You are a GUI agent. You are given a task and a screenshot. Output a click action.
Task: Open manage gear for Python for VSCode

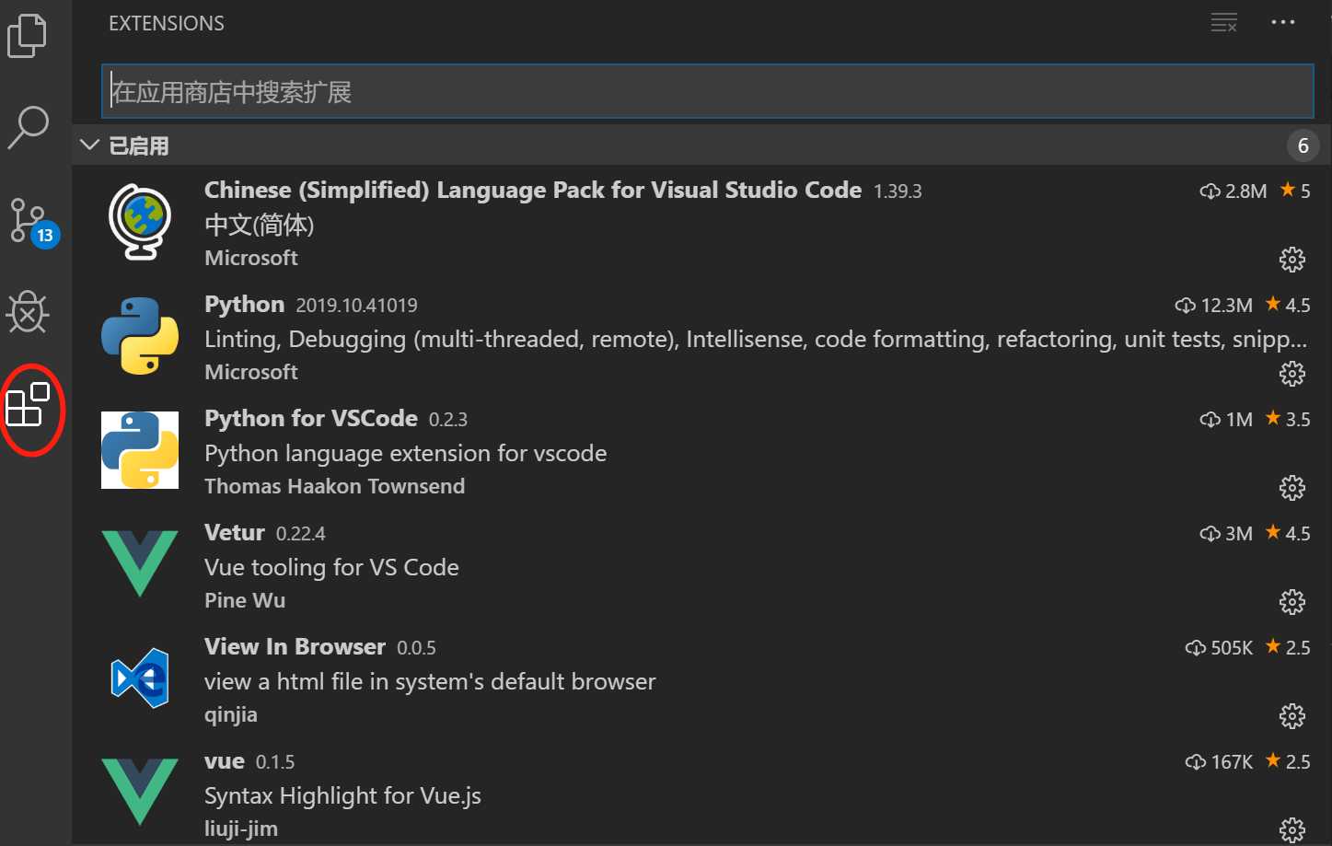click(x=1292, y=488)
